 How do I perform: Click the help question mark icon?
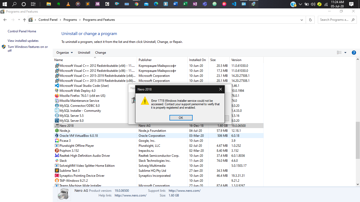354,53
